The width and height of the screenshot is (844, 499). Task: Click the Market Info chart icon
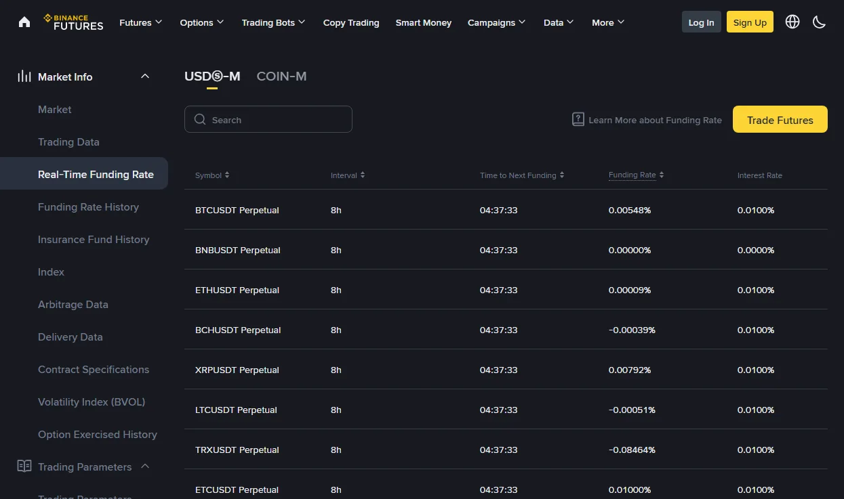[24, 77]
